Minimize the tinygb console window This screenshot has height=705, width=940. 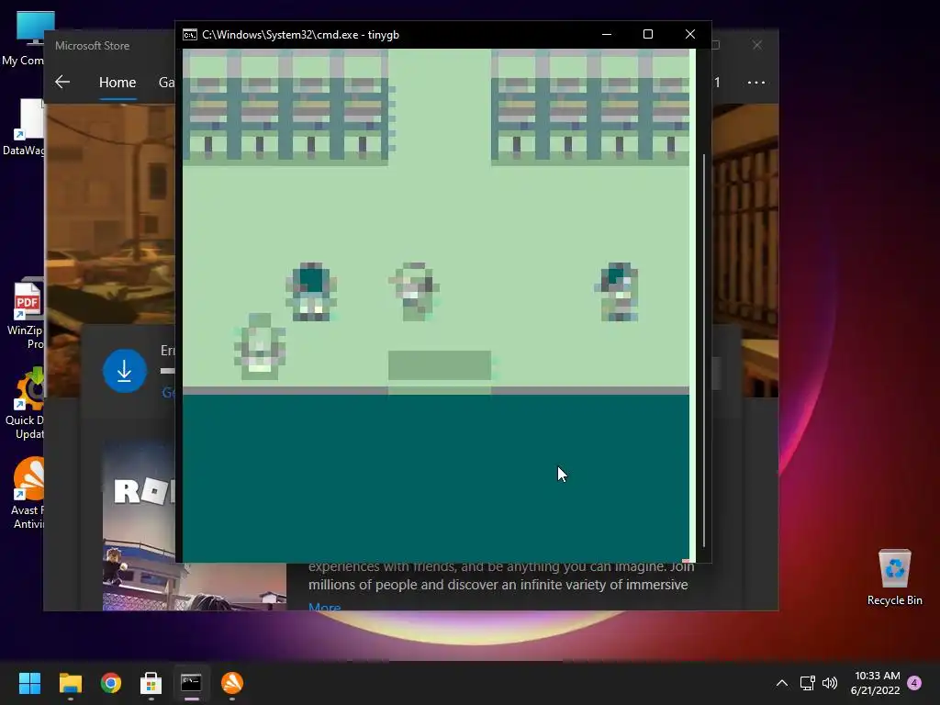click(x=607, y=34)
